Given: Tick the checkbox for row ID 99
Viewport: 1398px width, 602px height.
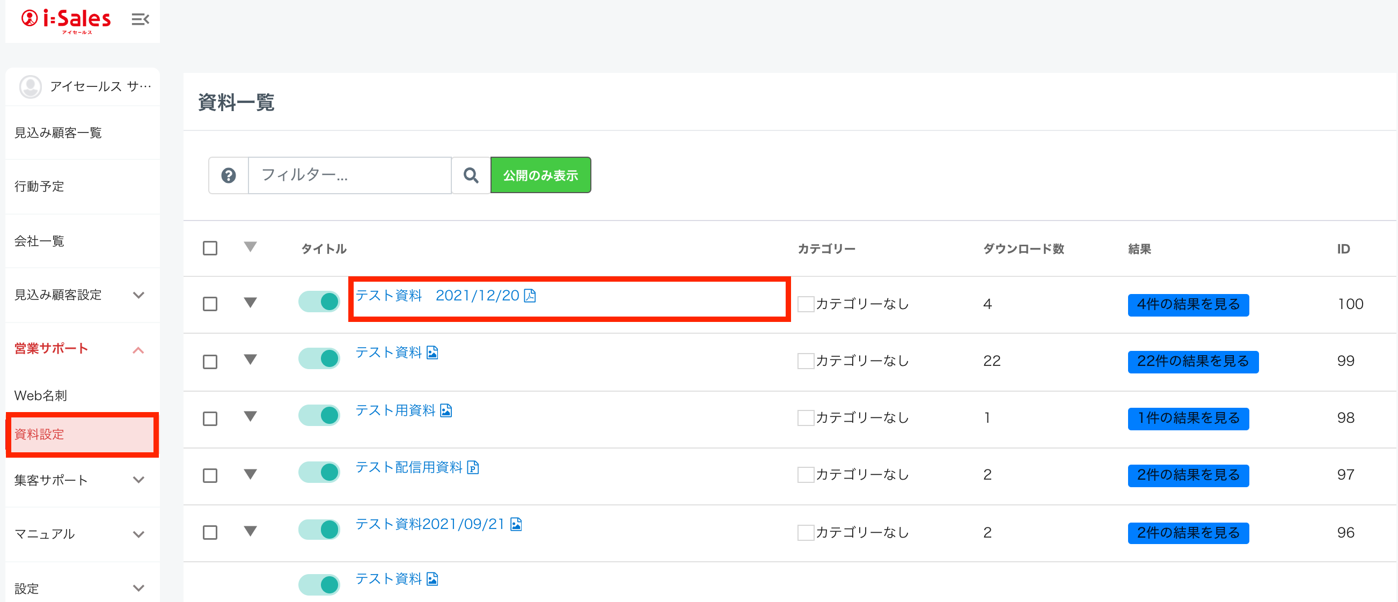Looking at the screenshot, I should click(x=210, y=361).
